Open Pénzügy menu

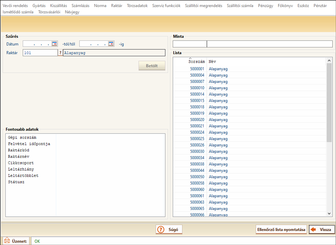coord(266,6)
